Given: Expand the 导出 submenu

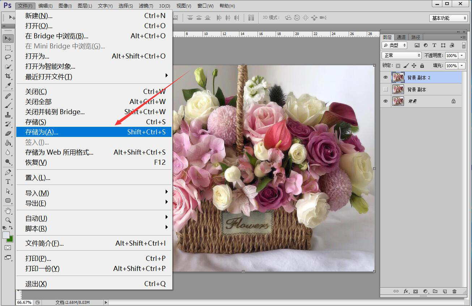Looking at the screenshot, I should coord(94,203).
